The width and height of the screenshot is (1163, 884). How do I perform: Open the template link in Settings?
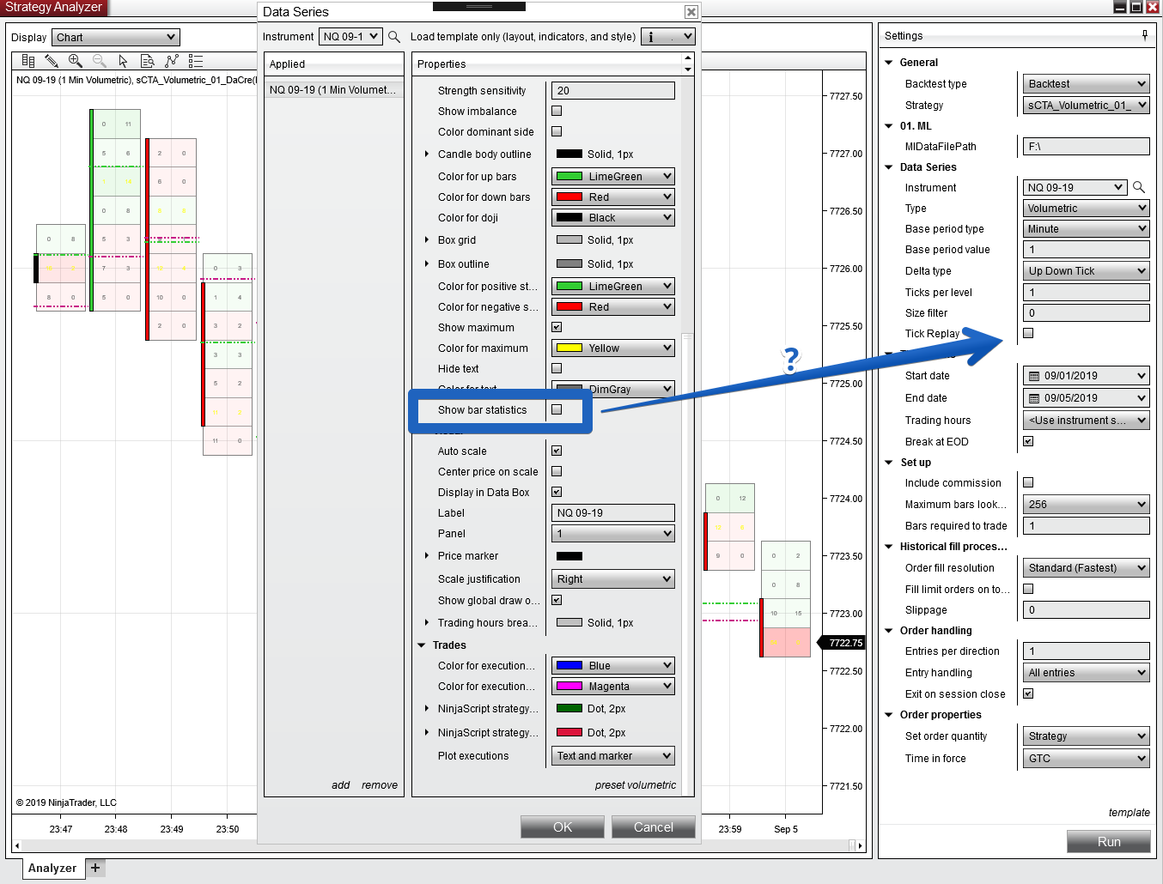tap(1130, 812)
